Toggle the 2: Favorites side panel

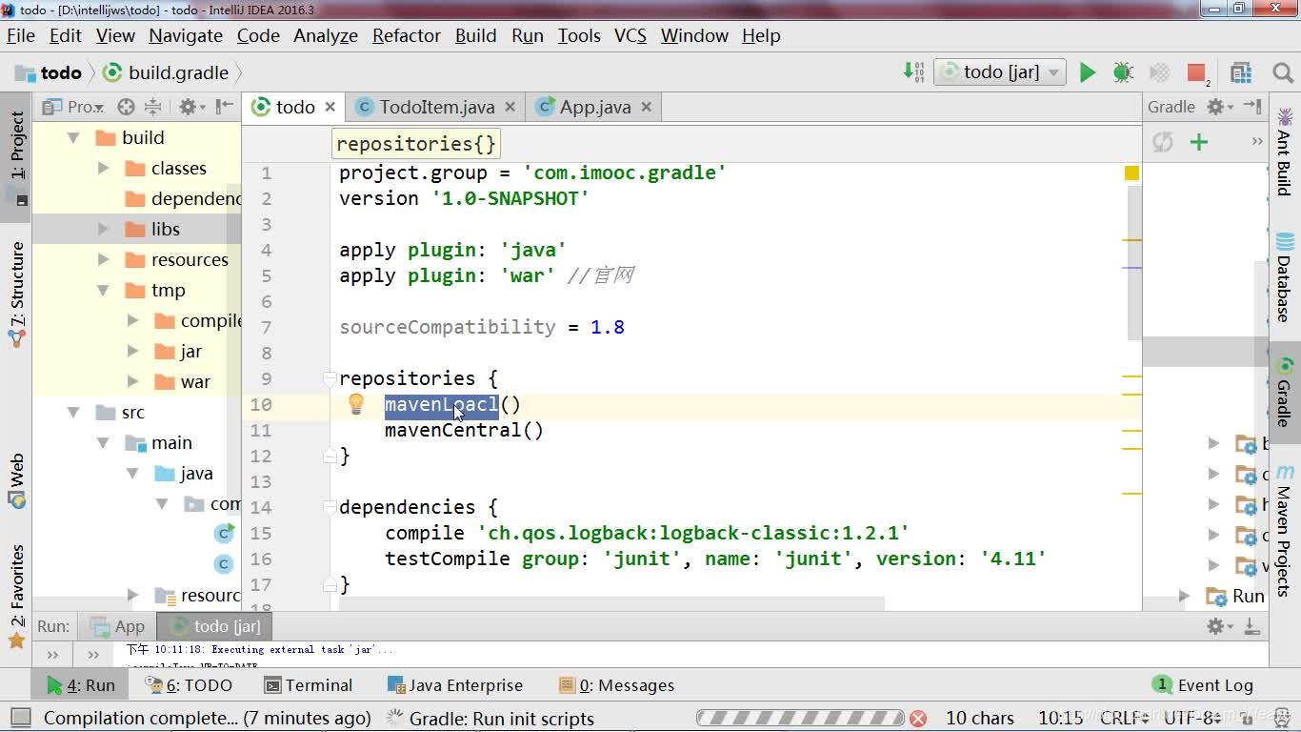coord(17,596)
